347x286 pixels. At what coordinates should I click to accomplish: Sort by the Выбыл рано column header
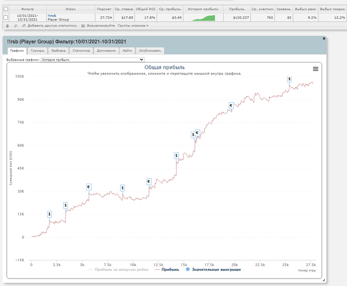click(x=305, y=9)
